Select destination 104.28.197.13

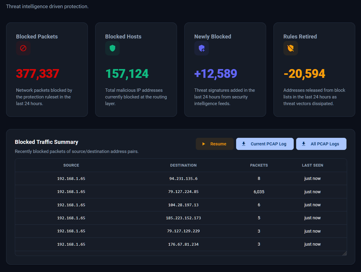183,205
